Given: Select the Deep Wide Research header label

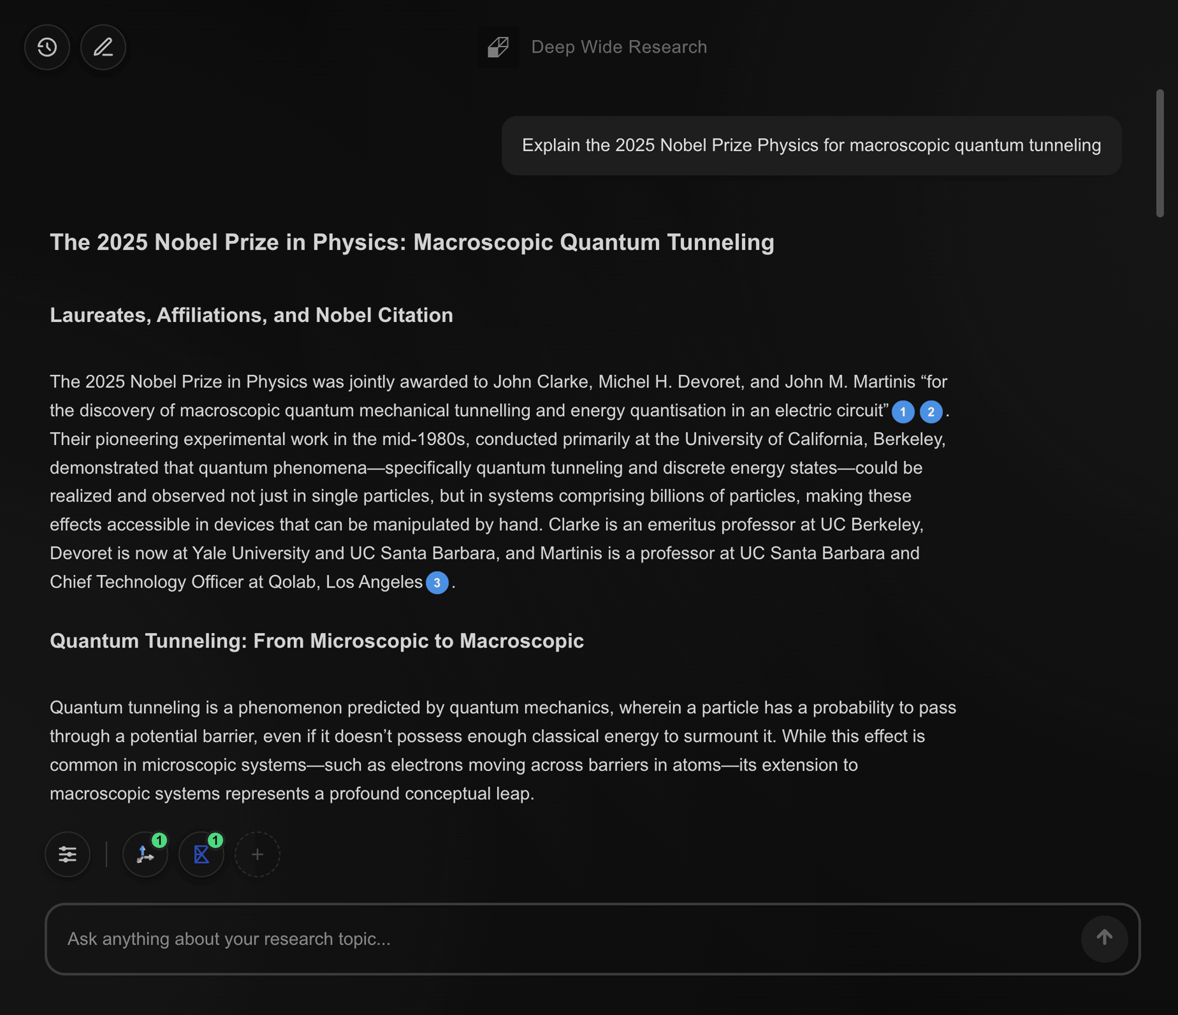Looking at the screenshot, I should tap(619, 47).
